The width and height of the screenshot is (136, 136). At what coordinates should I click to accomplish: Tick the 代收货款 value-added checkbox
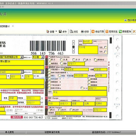[x=49, y=70]
